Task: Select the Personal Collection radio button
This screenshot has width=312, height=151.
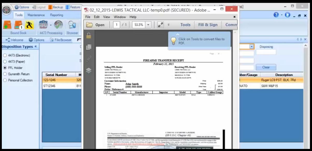Action: click(5, 80)
